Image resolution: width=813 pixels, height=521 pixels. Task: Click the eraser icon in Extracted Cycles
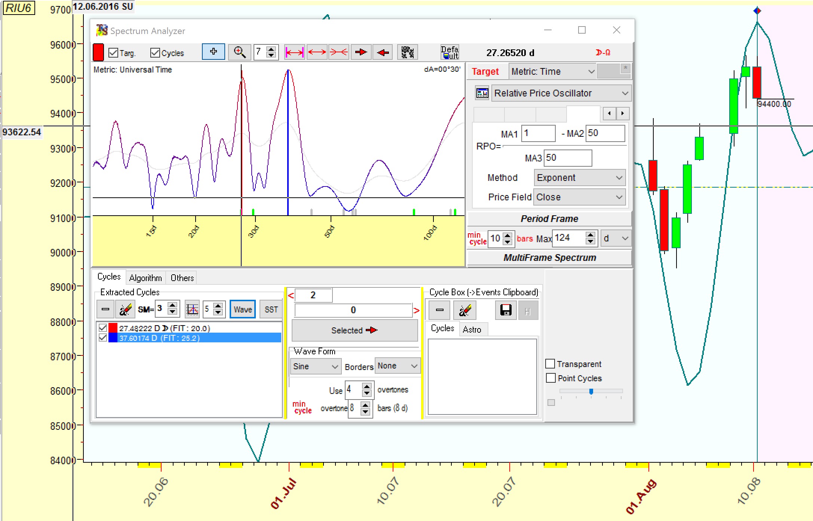pos(125,309)
